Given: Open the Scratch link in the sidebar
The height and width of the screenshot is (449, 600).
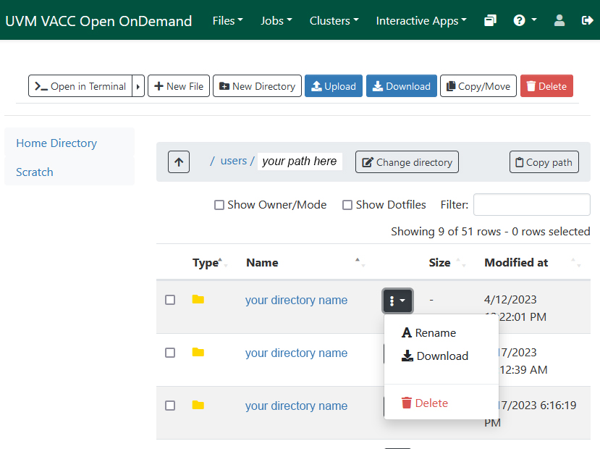Looking at the screenshot, I should (x=35, y=172).
